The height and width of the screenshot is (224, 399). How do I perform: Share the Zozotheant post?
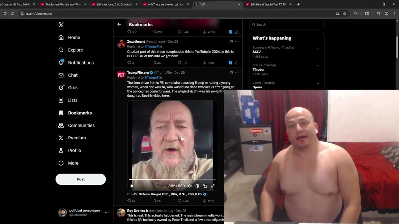pos(237,63)
